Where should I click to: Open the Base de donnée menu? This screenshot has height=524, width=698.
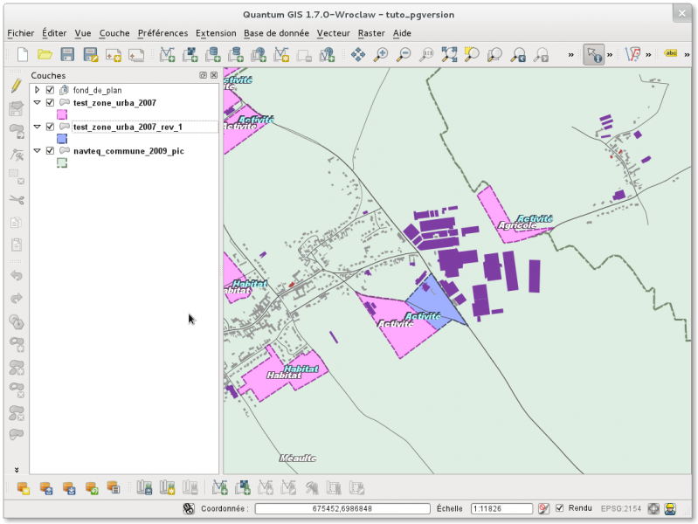click(276, 33)
